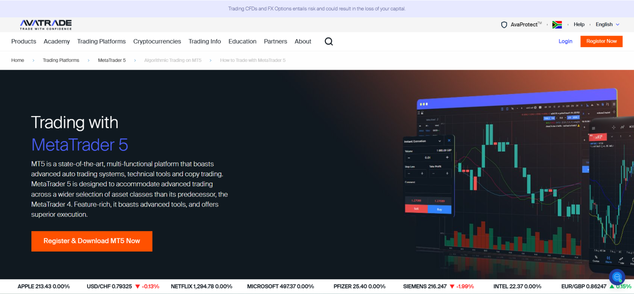Viewport: 634px width, 294px height.
Task: Click the search magnifier icon
Action: pyautogui.click(x=329, y=41)
